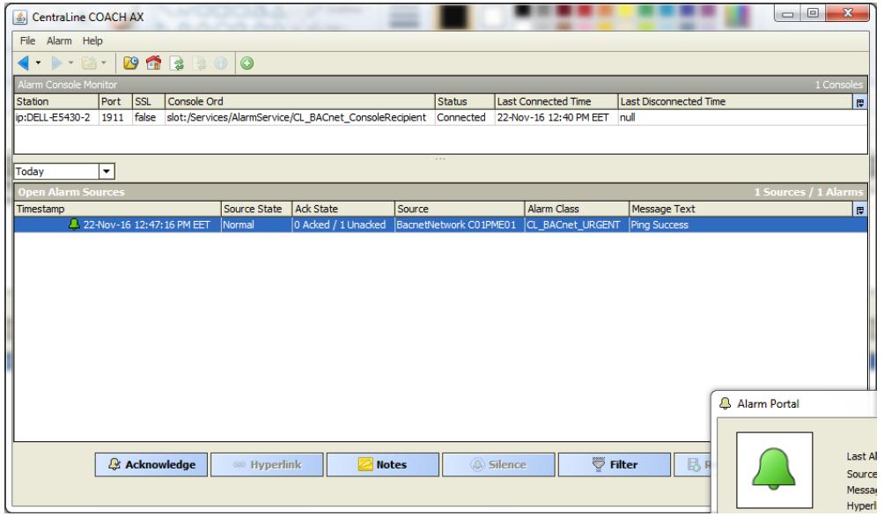Open the Forward history dropdown arrow
884x516 pixels.
(x=71, y=63)
